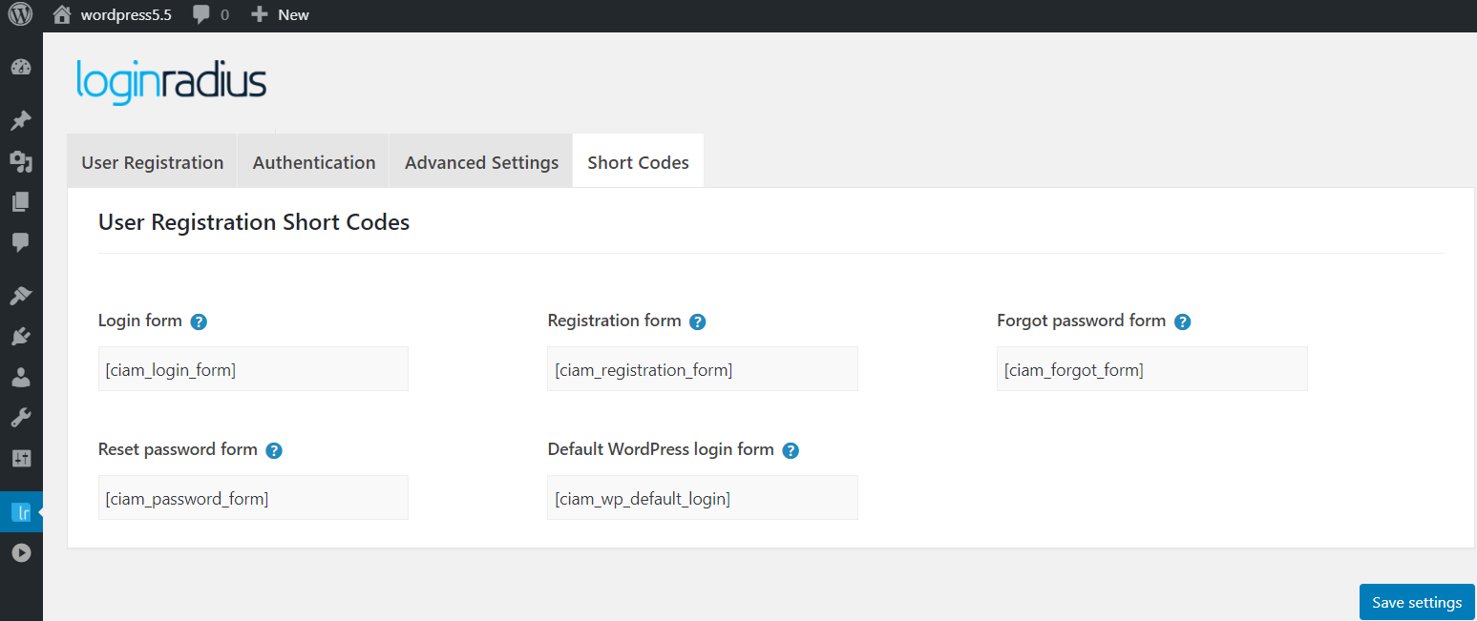The width and height of the screenshot is (1477, 621).
Task: Switch to the Authentication tab
Action: pos(314,163)
